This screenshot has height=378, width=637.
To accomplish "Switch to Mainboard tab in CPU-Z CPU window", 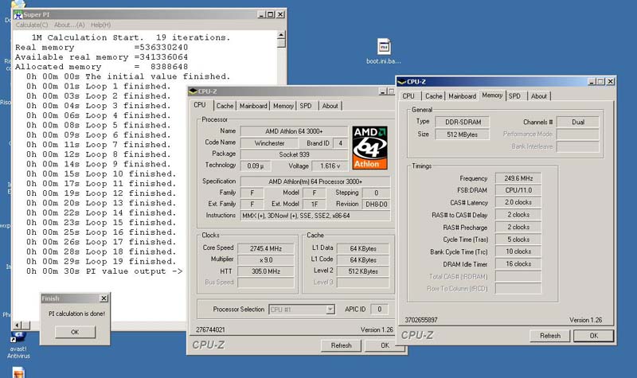I will pos(253,106).
